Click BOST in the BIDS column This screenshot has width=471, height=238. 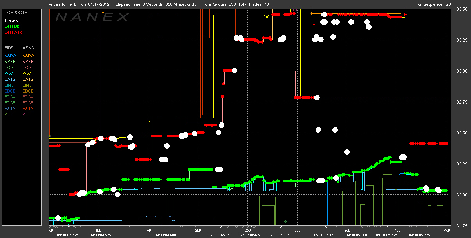click(10, 67)
